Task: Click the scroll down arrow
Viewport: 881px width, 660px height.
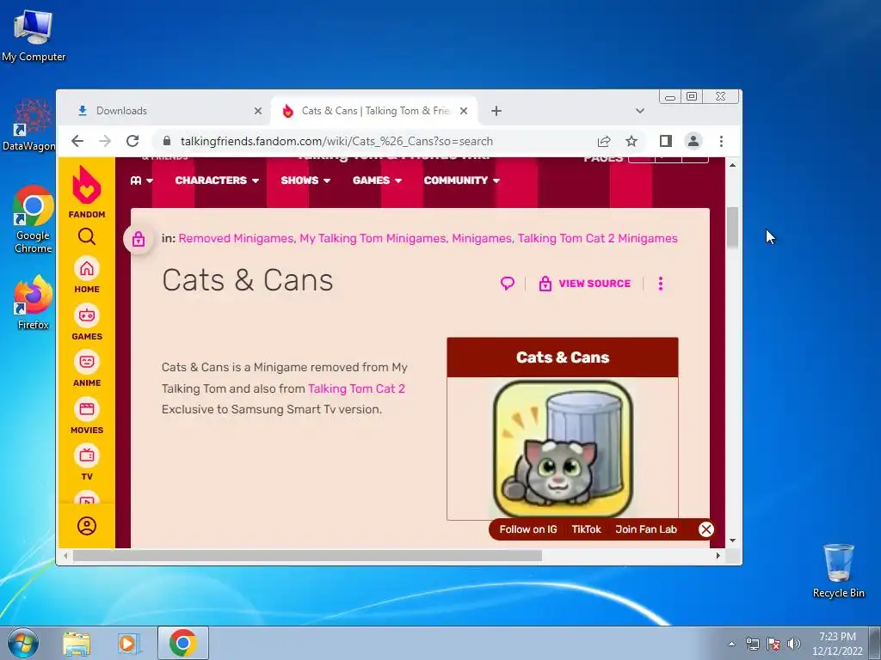Action: coord(732,541)
